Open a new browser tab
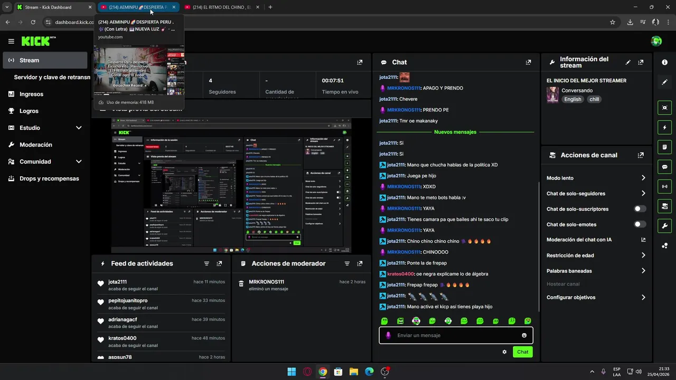This screenshot has height=380, width=676. (x=270, y=7)
